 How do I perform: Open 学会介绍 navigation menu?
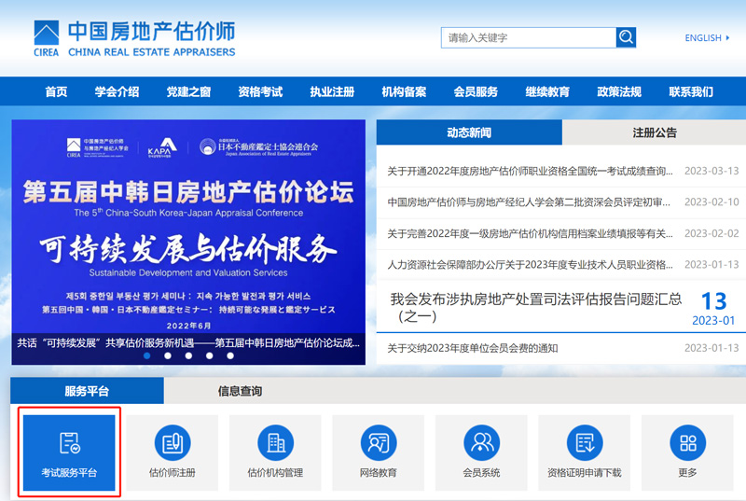[x=117, y=91]
